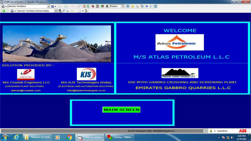Click the workplace structure icon in top toolbar
Image resolution: width=251 pixels, height=141 pixels.
[3, 6]
